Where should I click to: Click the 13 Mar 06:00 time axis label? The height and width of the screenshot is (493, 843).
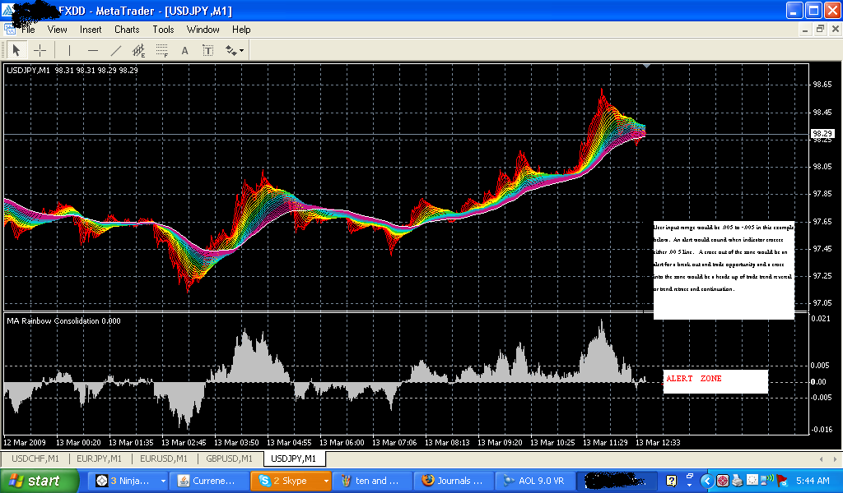[x=342, y=443]
